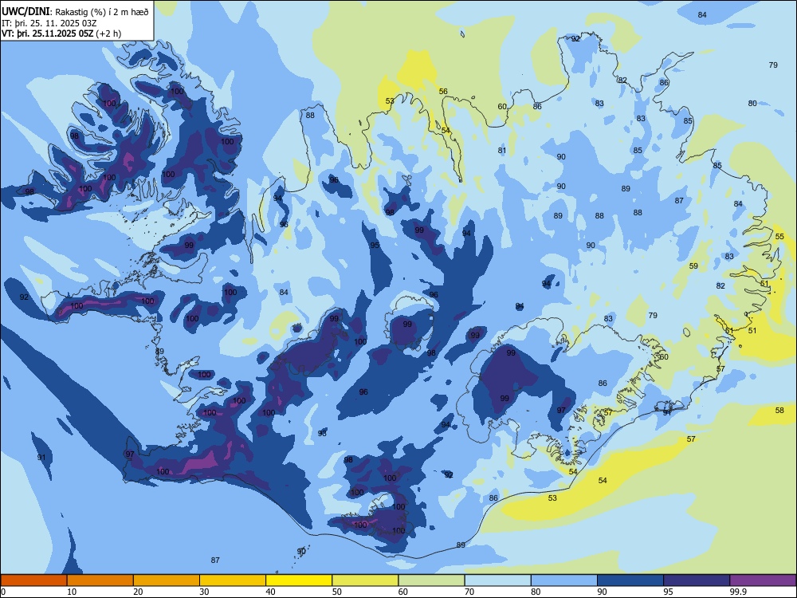Click the legend tick label '40'
Viewport: 797px width, 598px height.
pos(271,592)
